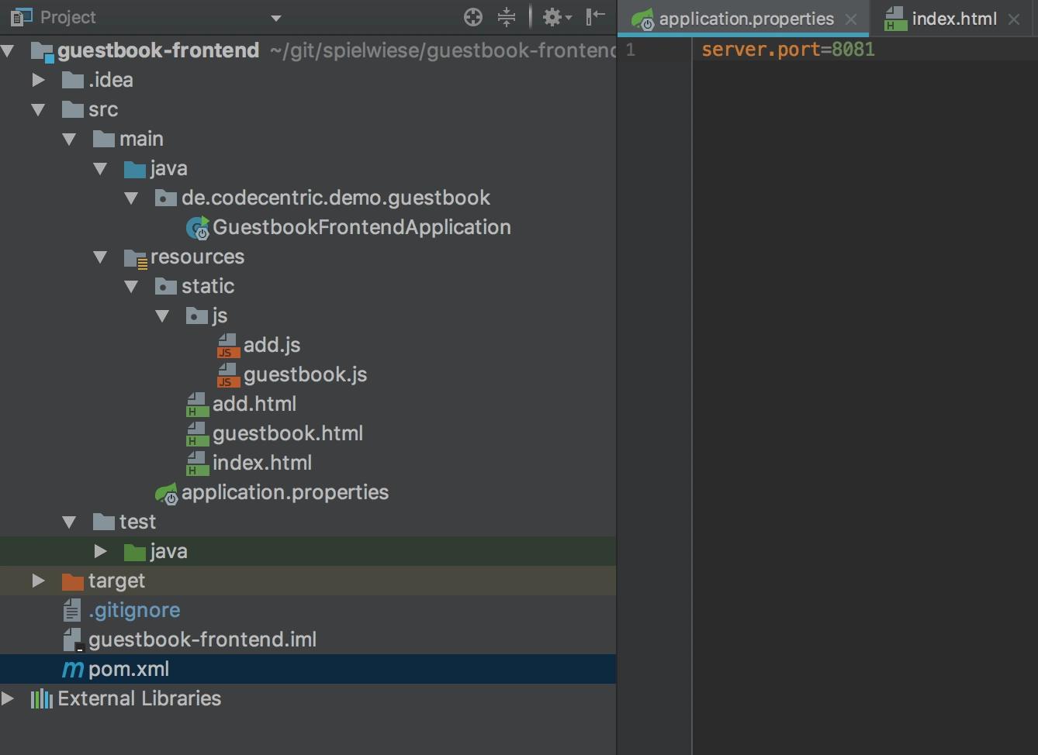Image resolution: width=1038 pixels, height=755 pixels.
Task: Open GuestbookFrontendApplication class
Action: coord(361,227)
